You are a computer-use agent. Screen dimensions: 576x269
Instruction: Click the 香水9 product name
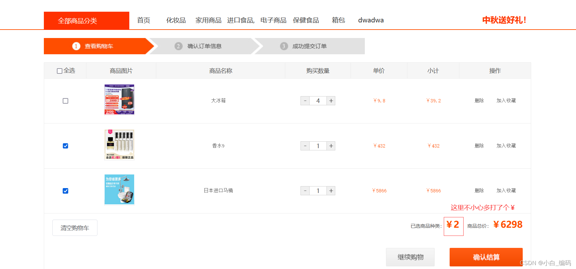point(218,146)
